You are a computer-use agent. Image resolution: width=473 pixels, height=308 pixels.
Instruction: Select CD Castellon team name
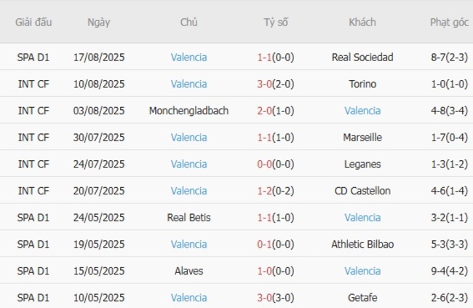point(362,191)
